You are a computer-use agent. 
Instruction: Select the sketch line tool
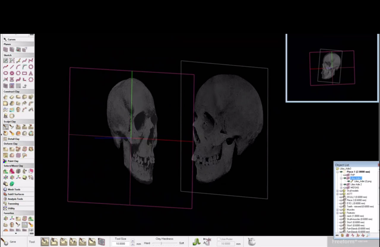point(12,67)
